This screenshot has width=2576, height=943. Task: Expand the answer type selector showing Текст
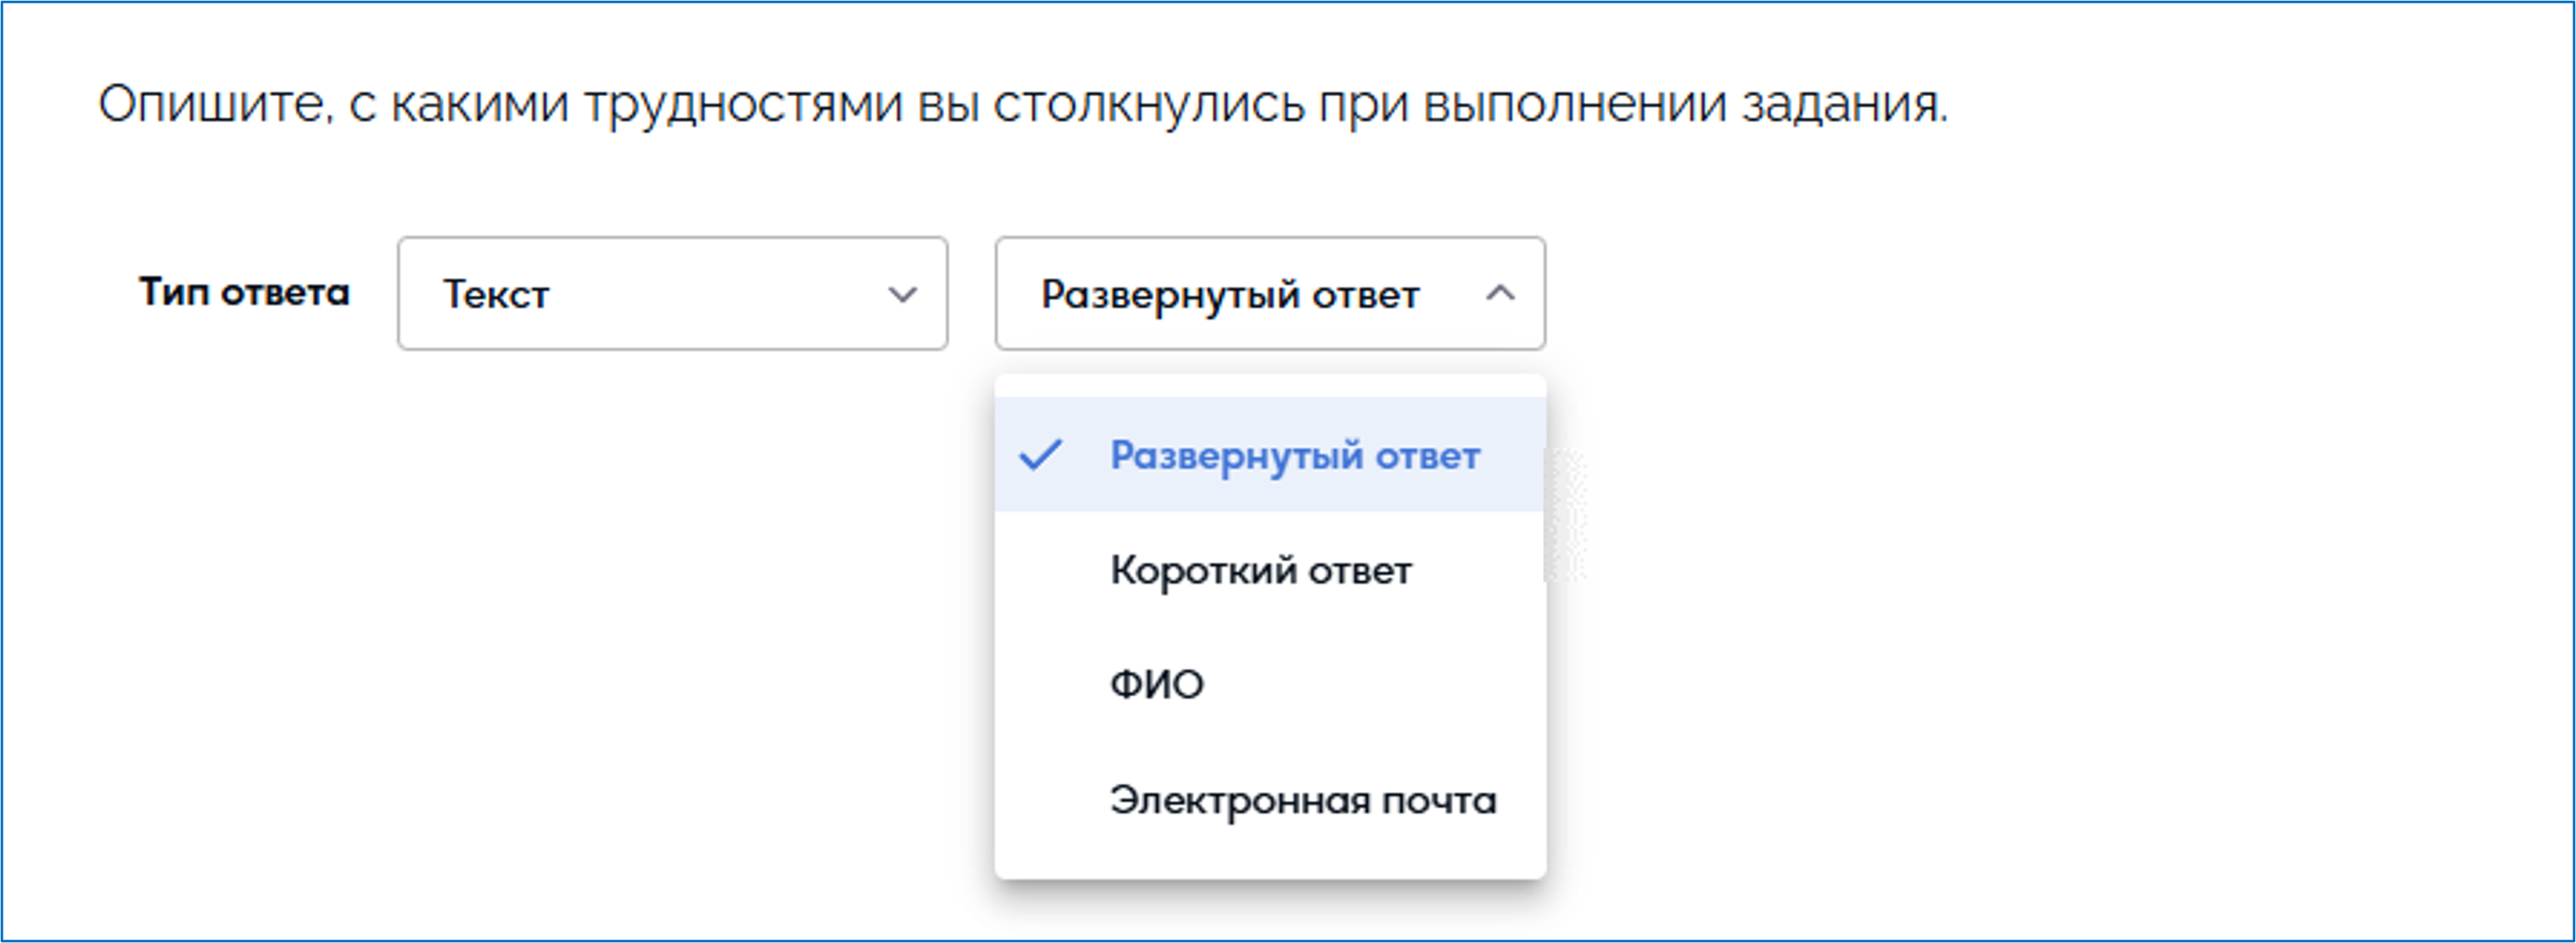coord(672,294)
